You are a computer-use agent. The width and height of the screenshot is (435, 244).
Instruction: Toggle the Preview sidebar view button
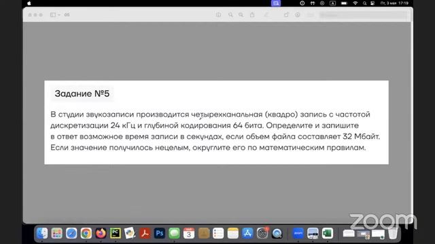point(53,15)
